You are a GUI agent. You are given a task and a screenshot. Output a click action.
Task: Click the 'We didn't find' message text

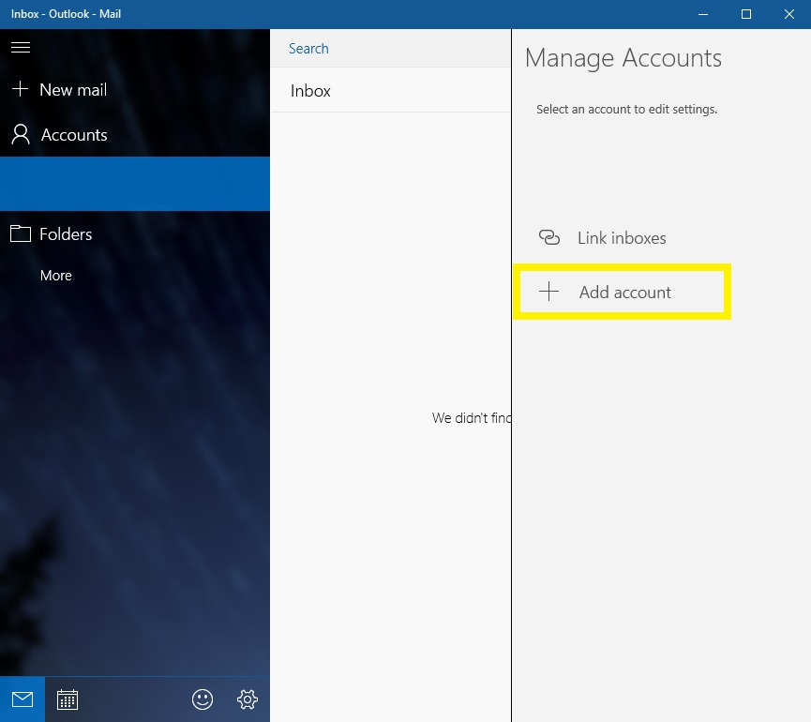coord(472,418)
